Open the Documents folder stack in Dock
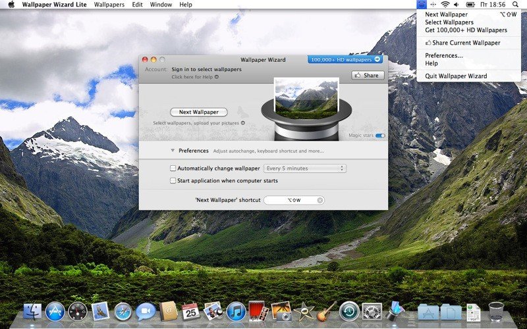 [451, 312]
